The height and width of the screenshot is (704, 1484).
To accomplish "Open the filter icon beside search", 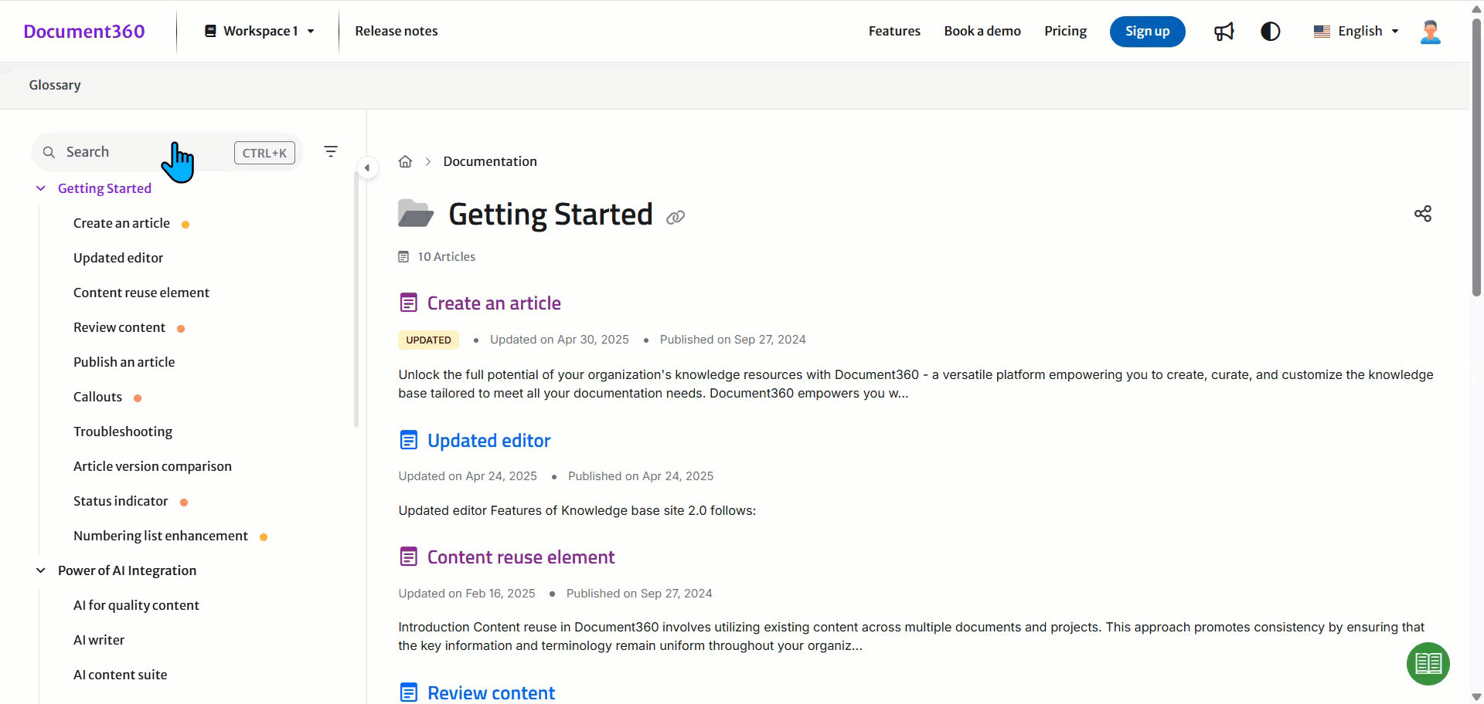I will pos(331,151).
